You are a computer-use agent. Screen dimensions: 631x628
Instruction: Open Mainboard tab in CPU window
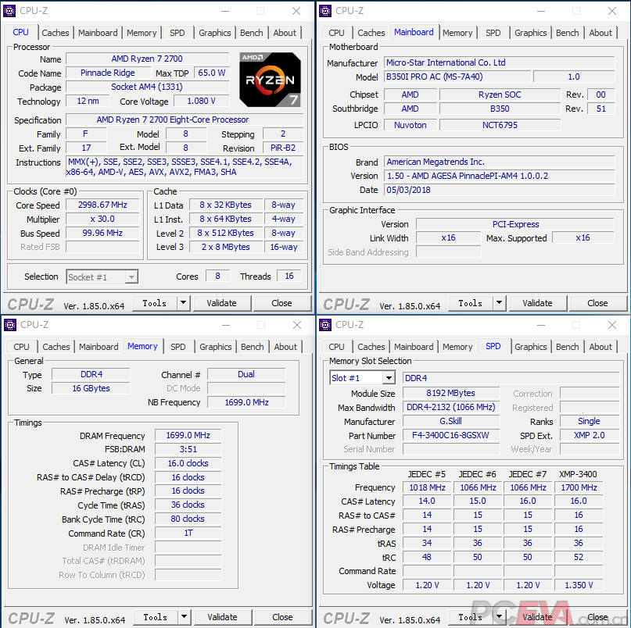pyautogui.click(x=98, y=33)
